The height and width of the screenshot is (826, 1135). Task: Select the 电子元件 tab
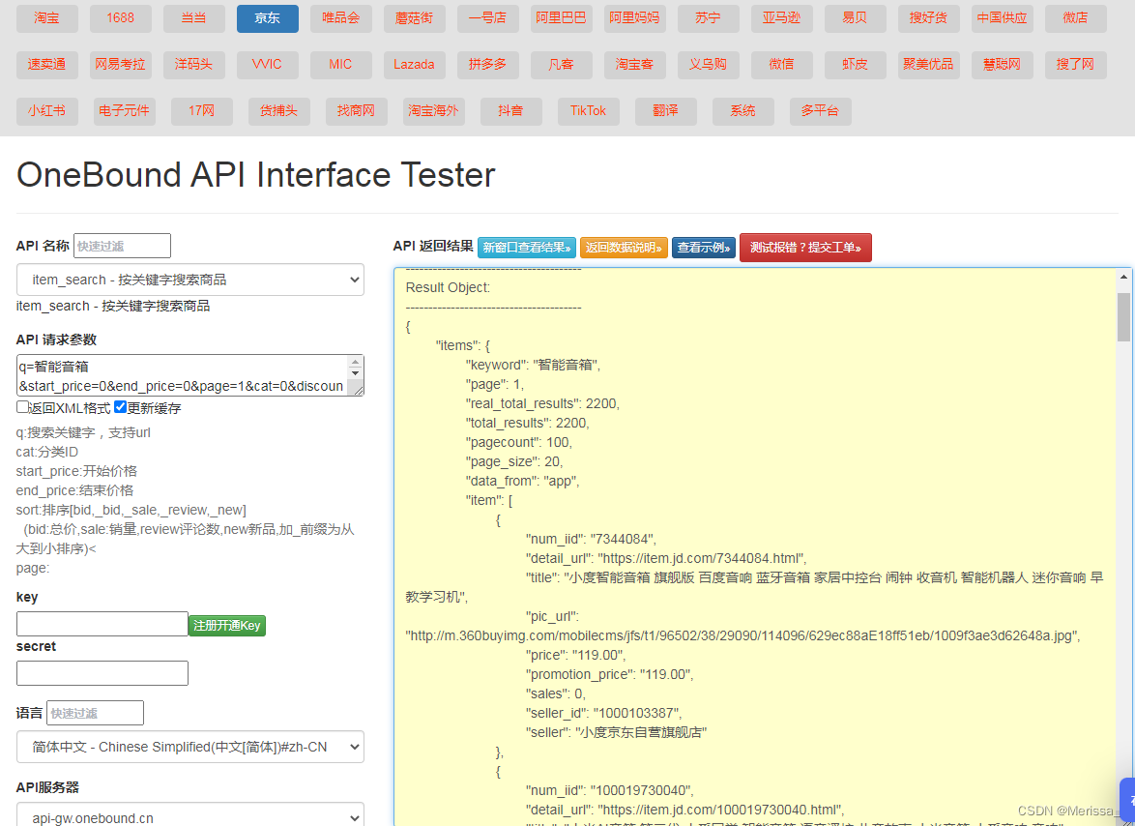[x=125, y=111]
